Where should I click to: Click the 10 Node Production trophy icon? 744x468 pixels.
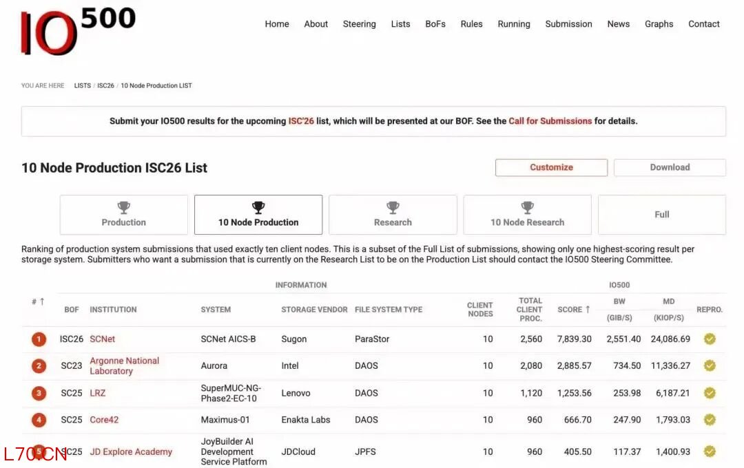[258, 207]
